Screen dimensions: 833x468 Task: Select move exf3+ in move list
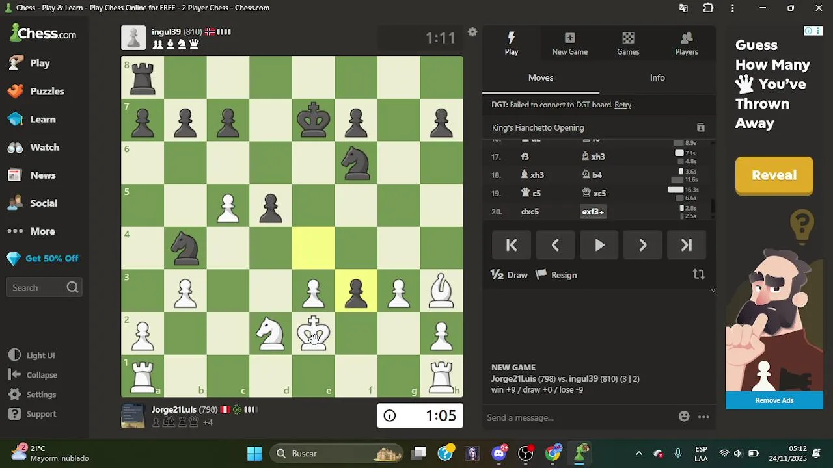tap(593, 211)
